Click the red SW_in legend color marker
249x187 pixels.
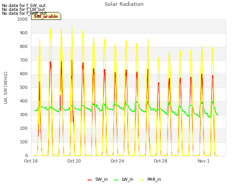tap(90, 180)
